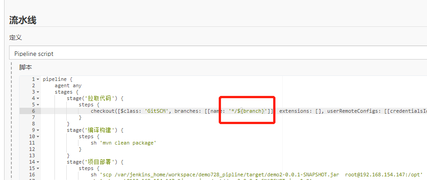The width and height of the screenshot is (427, 180).
Task: Collapse the fold arrow at line 4
Action: 38,98
